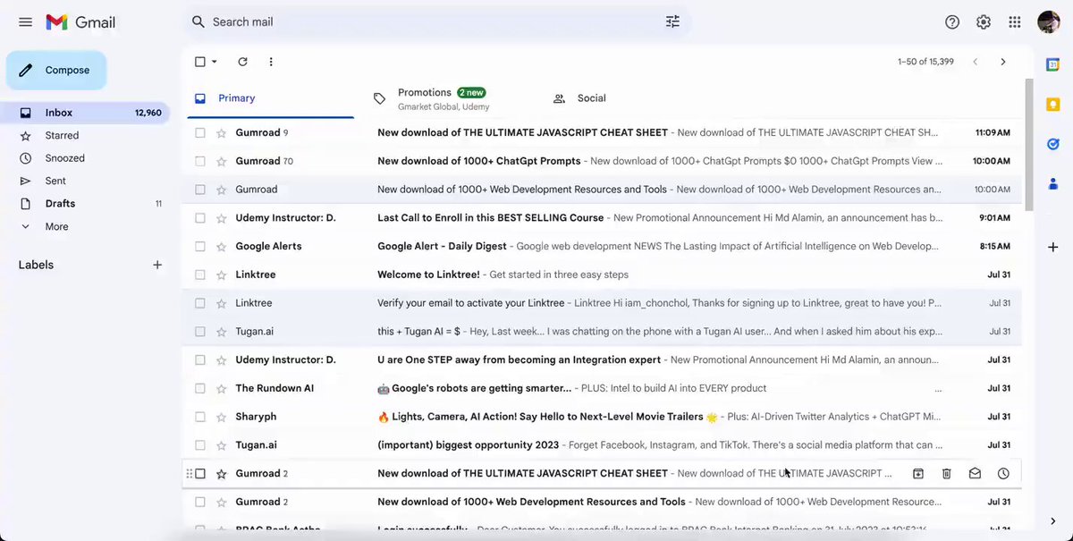Select the Tugan.ai this + Tugan AI checkbox
The image size is (1073, 541).
click(x=200, y=332)
